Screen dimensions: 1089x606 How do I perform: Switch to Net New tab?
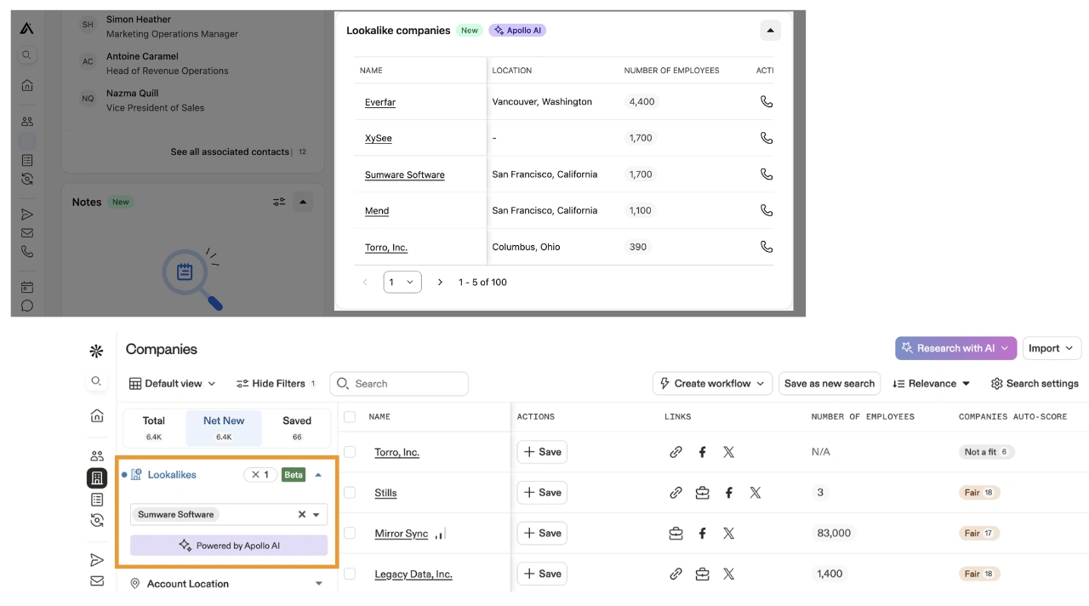coord(224,427)
